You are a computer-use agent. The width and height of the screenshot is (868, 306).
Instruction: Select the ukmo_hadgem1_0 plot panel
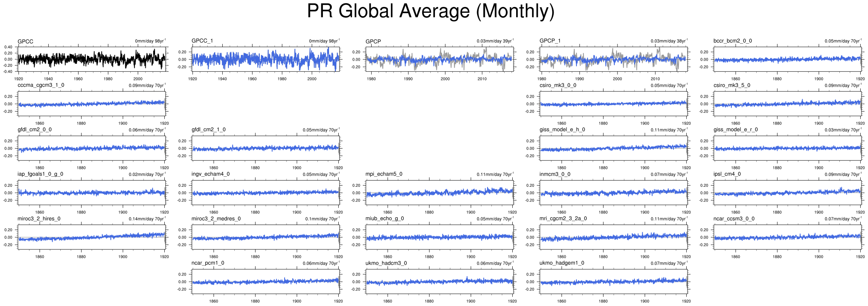click(x=614, y=281)
